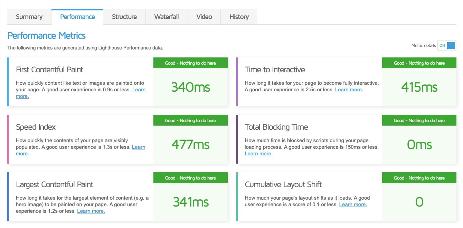View the Waterfall tab
Screen dimensions: 463x228
166,17
